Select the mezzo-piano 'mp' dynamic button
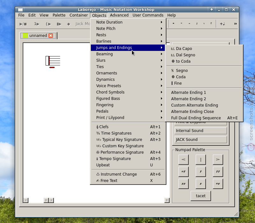The image size is (255, 223). pyautogui.click(x=218, y=184)
